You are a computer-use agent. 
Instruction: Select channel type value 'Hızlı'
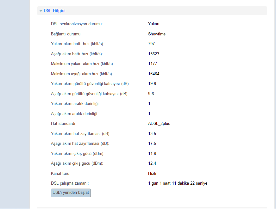(x=152, y=174)
